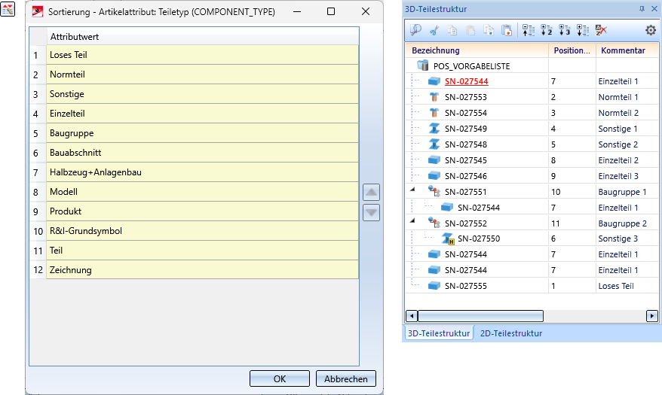Image resolution: width=662 pixels, height=395 pixels.
Task: Click the search magnifier icon in 3D-Teilestruktur toolbar
Action: (416, 30)
